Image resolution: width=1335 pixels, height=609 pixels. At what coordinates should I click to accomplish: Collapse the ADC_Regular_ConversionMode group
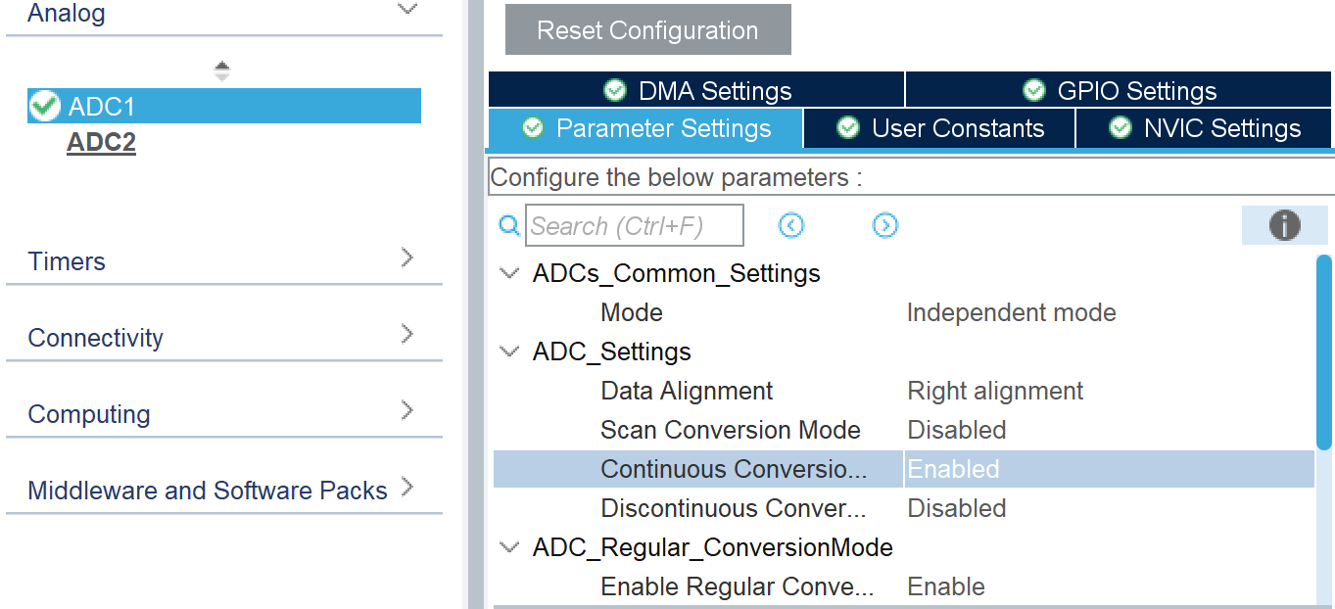tap(509, 547)
